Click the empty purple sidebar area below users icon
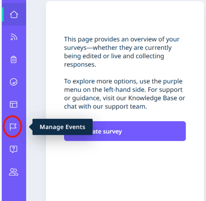The image size is (206, 201). [x=14, y=189]
